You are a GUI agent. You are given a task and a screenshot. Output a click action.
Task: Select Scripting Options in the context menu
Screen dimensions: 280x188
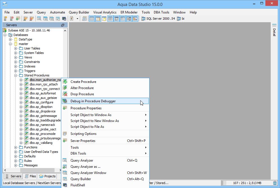click(105, 134)
